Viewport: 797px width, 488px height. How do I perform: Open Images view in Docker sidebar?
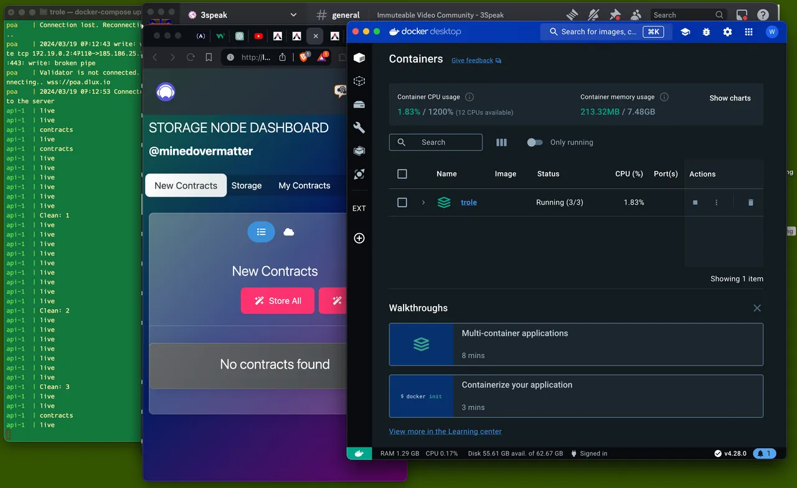359,81
